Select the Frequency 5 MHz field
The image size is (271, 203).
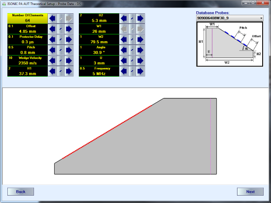[99, 71]
